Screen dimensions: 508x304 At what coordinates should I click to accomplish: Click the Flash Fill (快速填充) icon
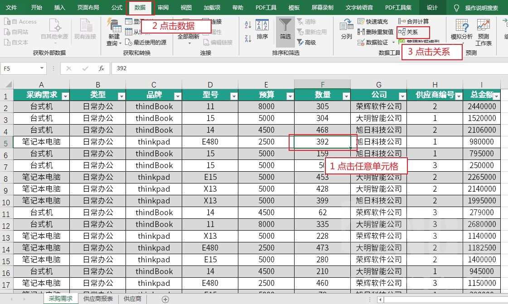(361, 21)
